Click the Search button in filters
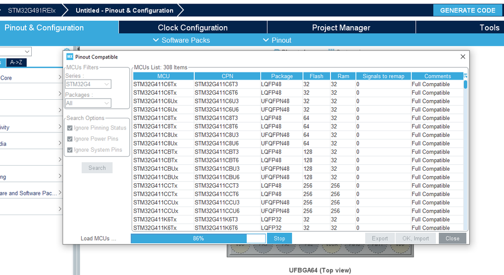 (x=97, y=168)
